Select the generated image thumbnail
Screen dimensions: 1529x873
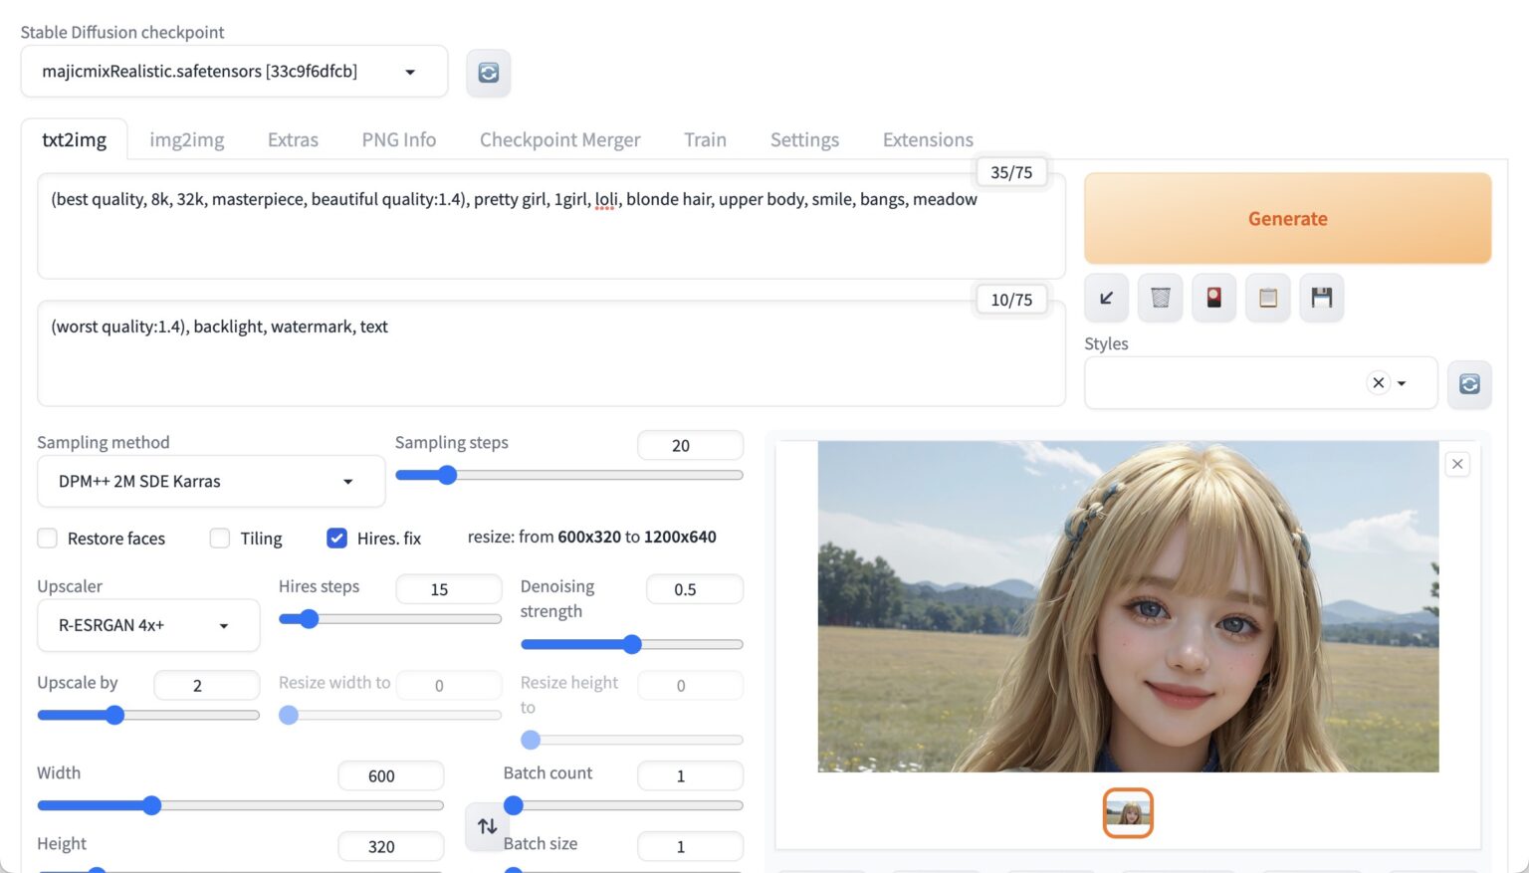click(1128, 812)
